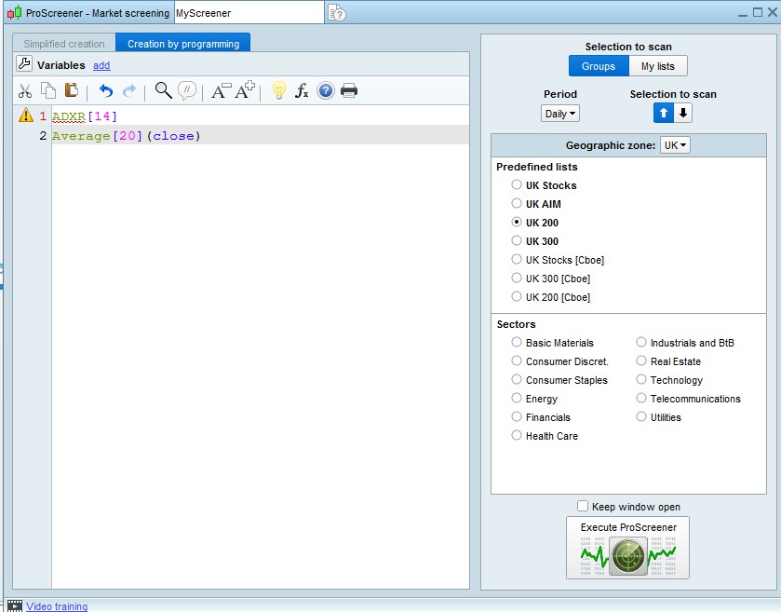Undo the last code edit
Viewport: 781px width, 612px height.
tap(105, 90)
